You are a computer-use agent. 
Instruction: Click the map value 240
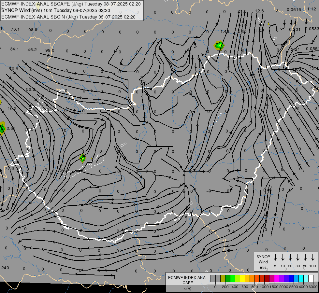tap(5, 268)
